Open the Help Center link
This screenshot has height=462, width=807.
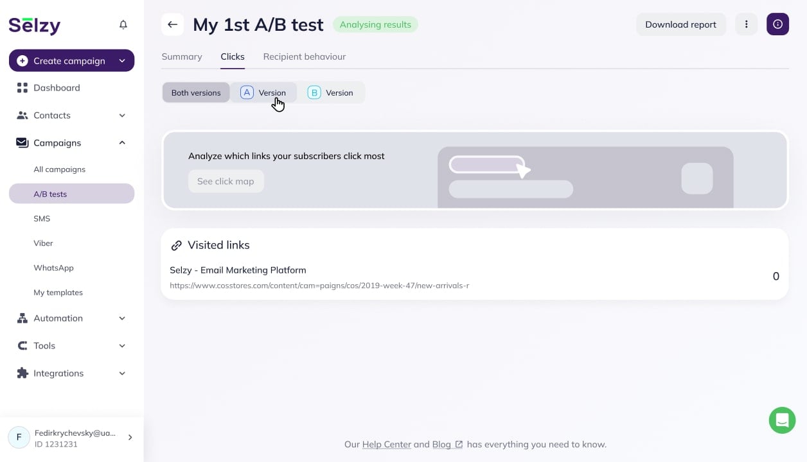[387, 444]
